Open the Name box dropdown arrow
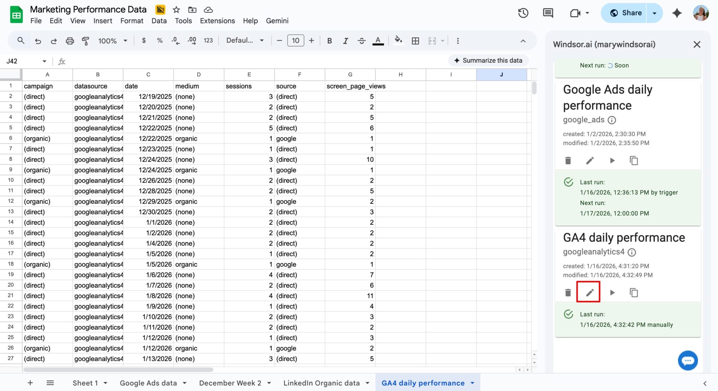 [44, 61]
